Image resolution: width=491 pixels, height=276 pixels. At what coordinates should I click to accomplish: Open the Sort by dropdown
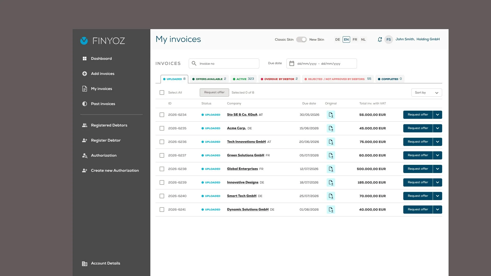click(x=426, y=93)
